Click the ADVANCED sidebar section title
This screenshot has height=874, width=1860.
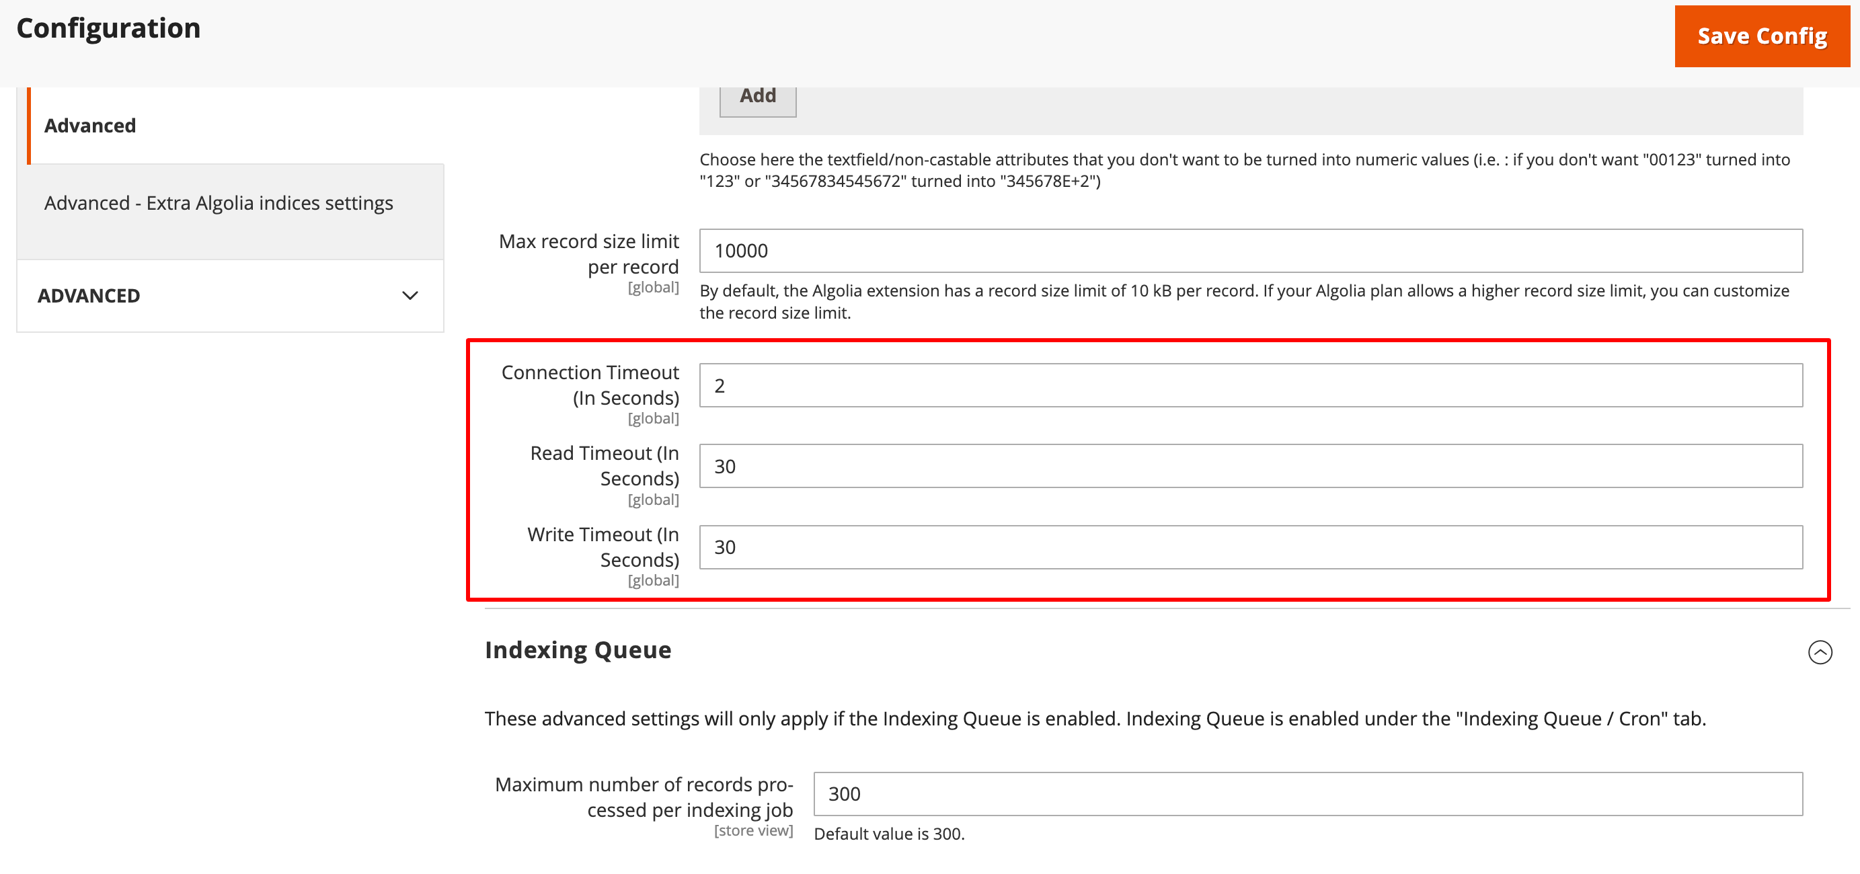89,296
